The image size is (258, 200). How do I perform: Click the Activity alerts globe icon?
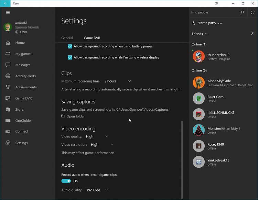pos(8,76)
